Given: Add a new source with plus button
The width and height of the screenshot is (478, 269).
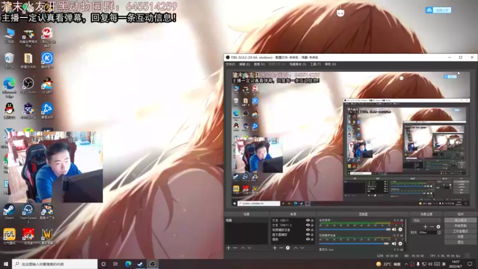Looking at the screenshot, I should (x=274, y=248).
